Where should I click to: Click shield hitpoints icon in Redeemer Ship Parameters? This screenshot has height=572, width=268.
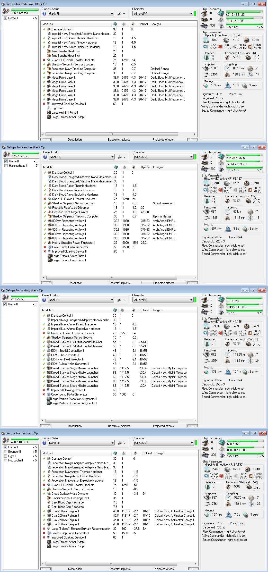pos(206,40)
